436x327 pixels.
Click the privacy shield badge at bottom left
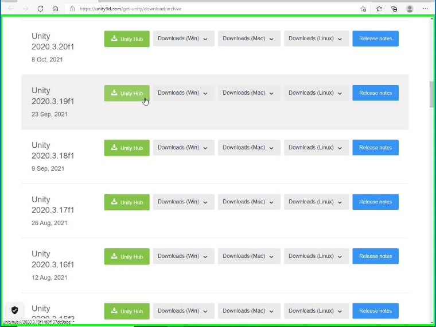(15, 310)
